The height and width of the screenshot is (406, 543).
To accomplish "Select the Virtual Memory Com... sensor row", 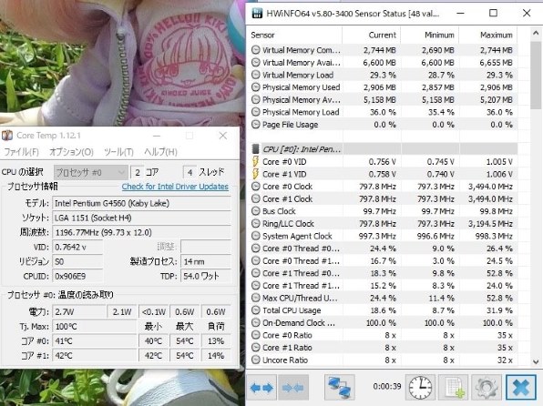I will coord(384,50).
